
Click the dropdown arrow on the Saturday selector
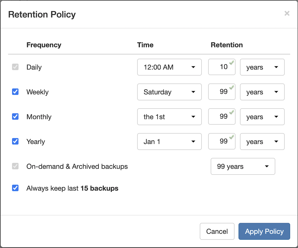194,92
